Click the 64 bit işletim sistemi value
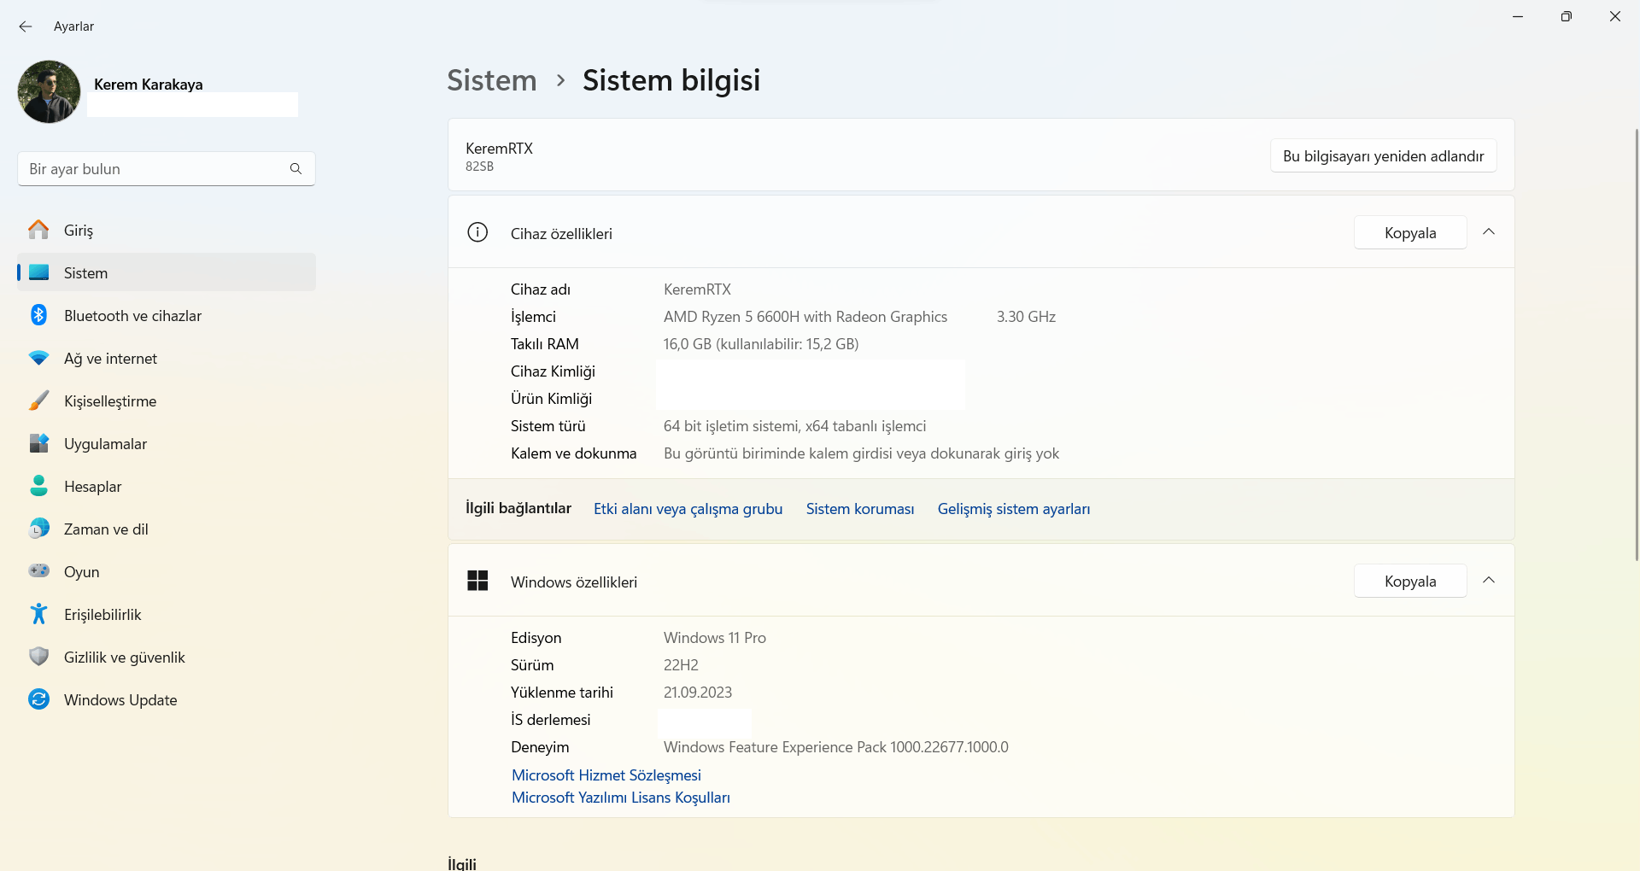Screen dimensions: 1640x871 (x=794, y=426)
